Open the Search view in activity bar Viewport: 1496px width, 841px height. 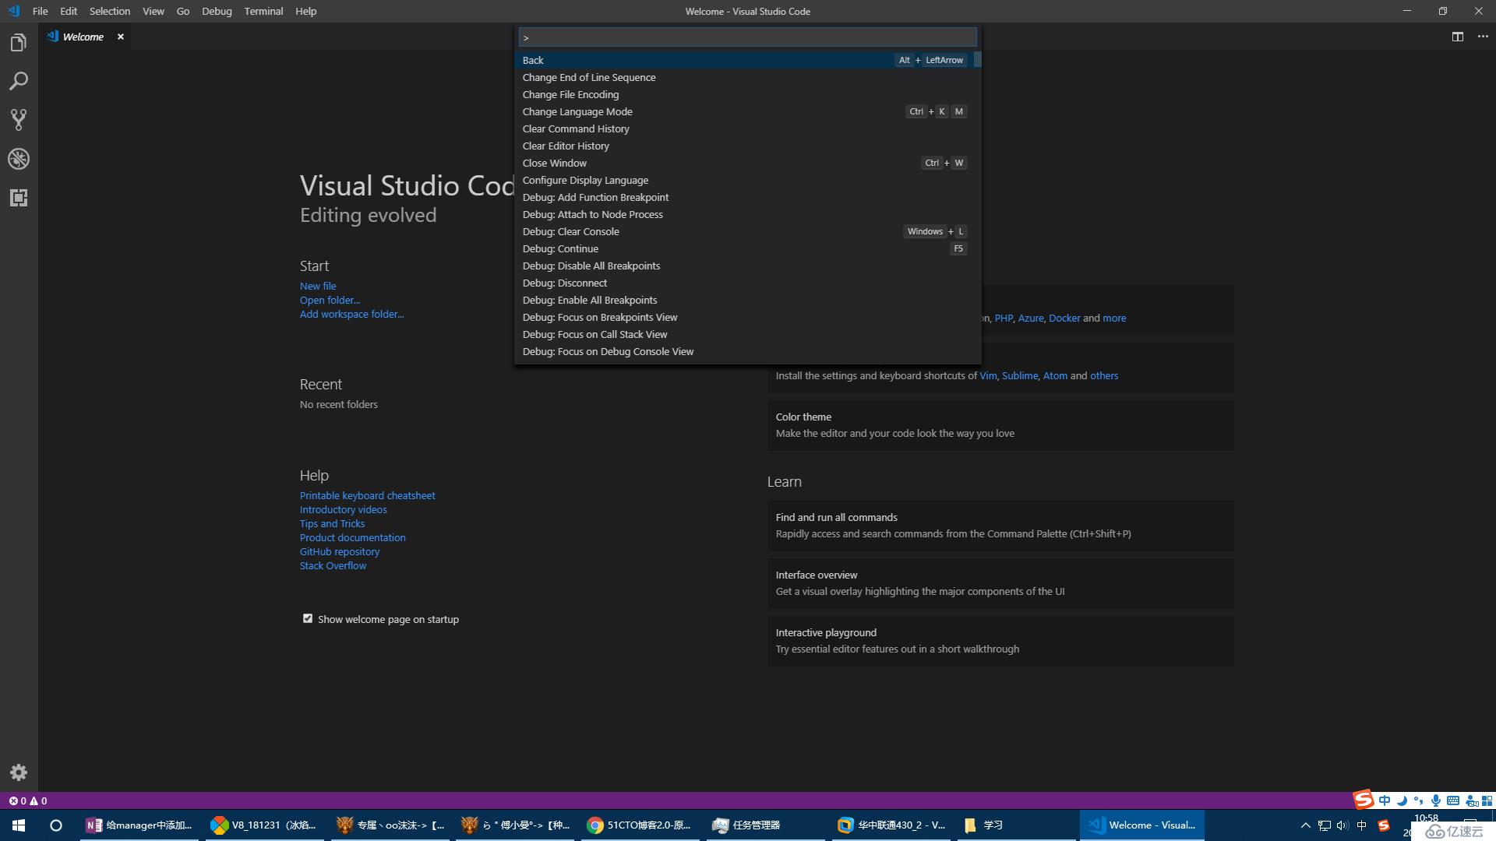point(19,81)
